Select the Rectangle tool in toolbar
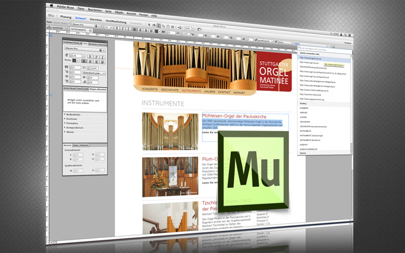 (x=173, y=26)
